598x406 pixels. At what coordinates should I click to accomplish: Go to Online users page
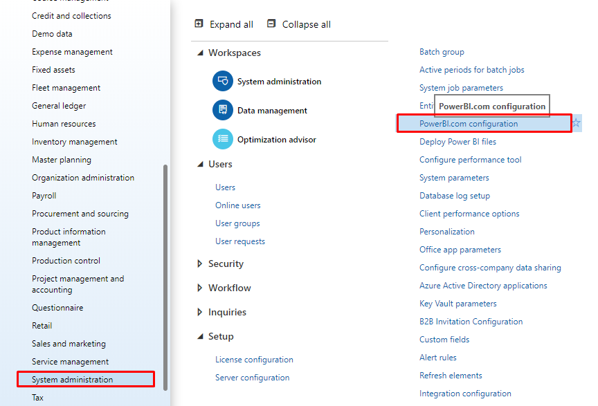[x=237, y=205]
